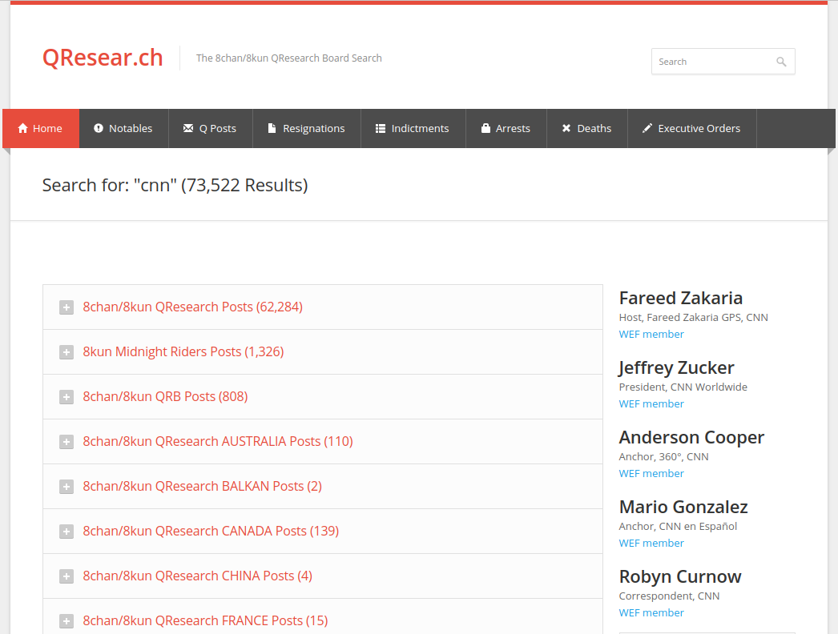Open the Home menu item
Viewport: 838px width, 634px height.
(41, 128)
